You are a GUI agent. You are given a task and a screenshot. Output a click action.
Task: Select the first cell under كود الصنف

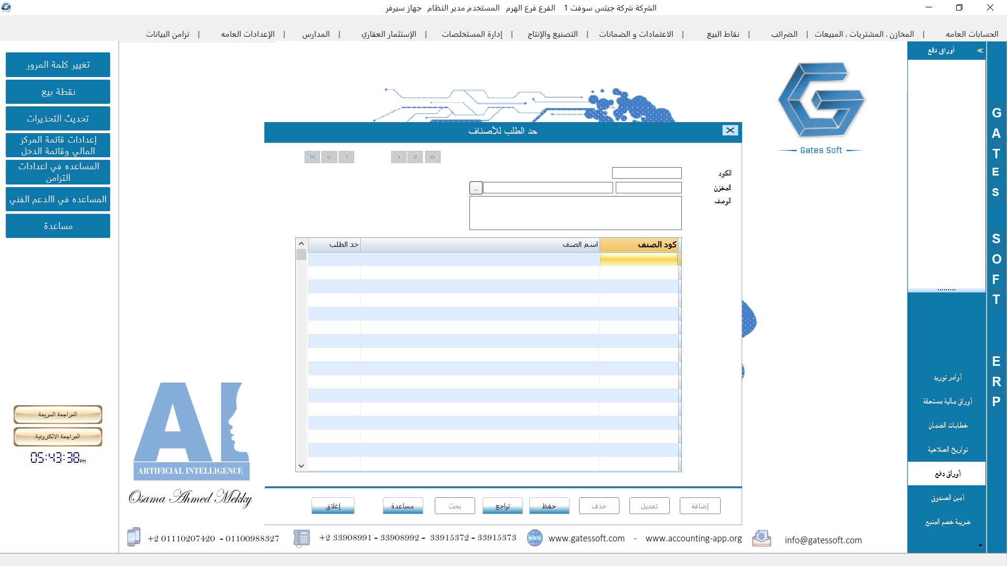(x=638, y=259)
